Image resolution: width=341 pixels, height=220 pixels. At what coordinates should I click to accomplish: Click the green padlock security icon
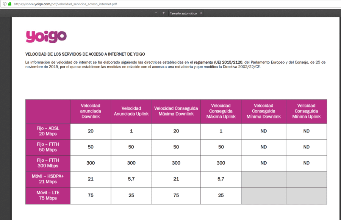(x=9, y=4)
